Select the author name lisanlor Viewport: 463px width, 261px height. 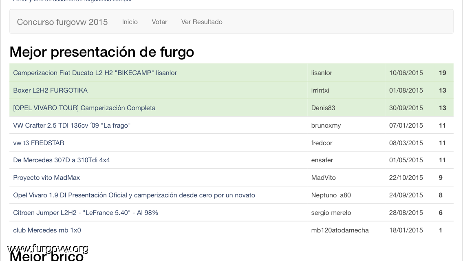(x=322, y=73)
